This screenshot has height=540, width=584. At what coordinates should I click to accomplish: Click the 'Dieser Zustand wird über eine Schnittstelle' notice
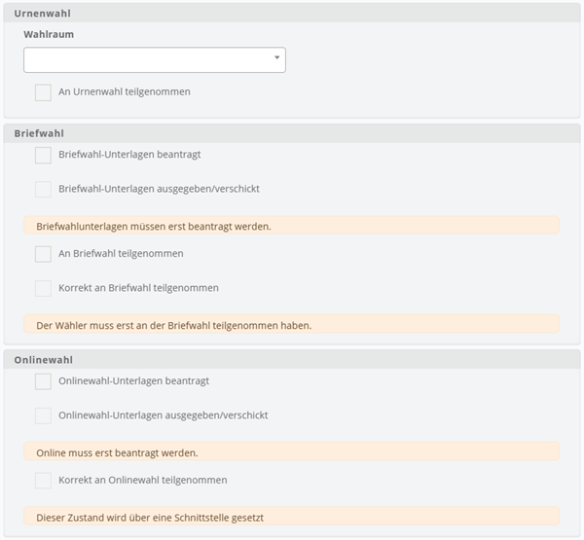(292, 517)
